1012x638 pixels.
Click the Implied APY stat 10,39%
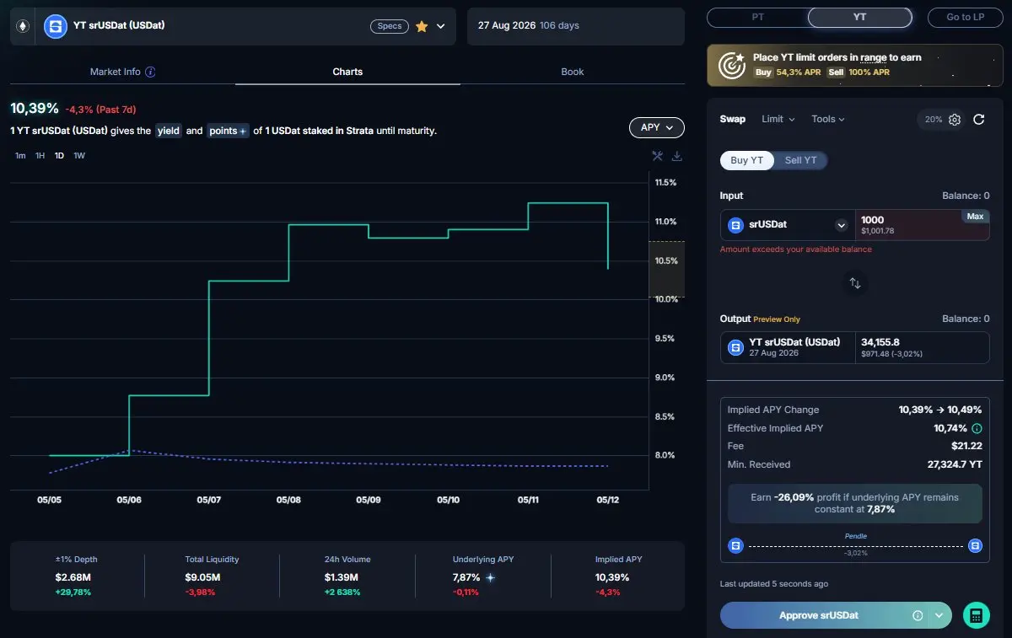click(x=612, y=577)
